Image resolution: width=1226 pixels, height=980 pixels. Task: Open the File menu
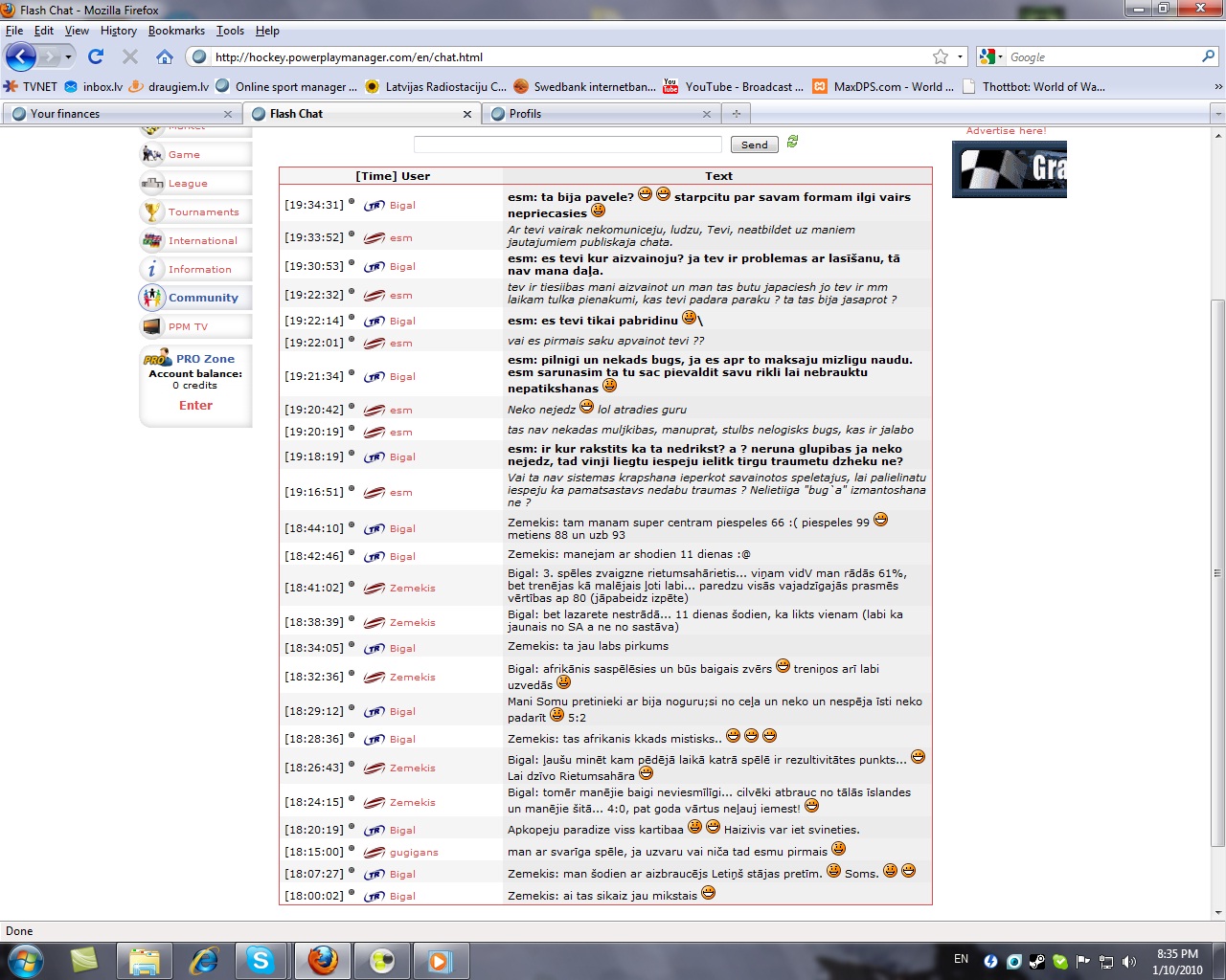pos(14,31)
